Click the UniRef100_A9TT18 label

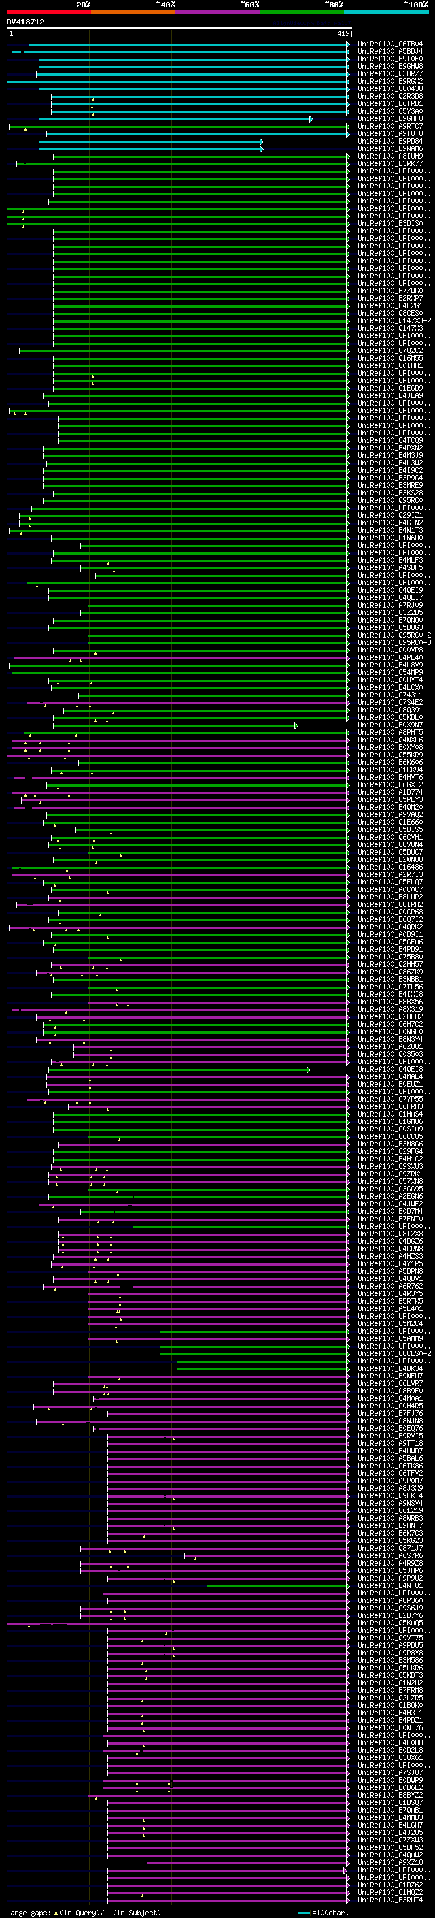[x=390, y=1444]
